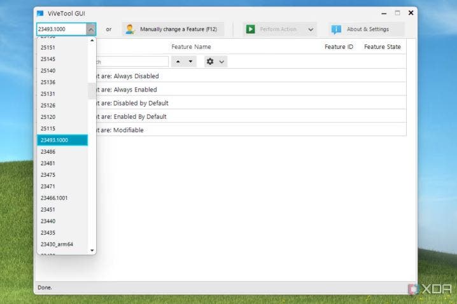Screen dimensions: 457x304
Task: Click the down arrow next to search box
Action: [x=190, y=62]
